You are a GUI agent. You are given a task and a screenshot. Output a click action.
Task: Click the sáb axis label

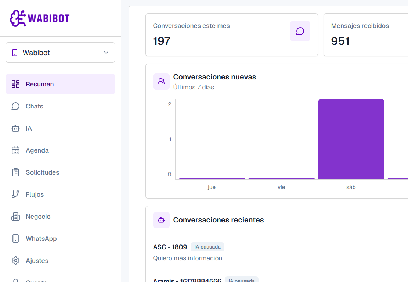pyautogui.click(x=351, y=187)
